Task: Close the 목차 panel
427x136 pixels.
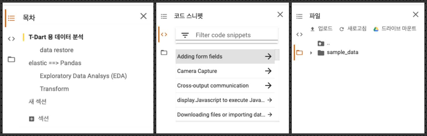Action: (143, 16)
